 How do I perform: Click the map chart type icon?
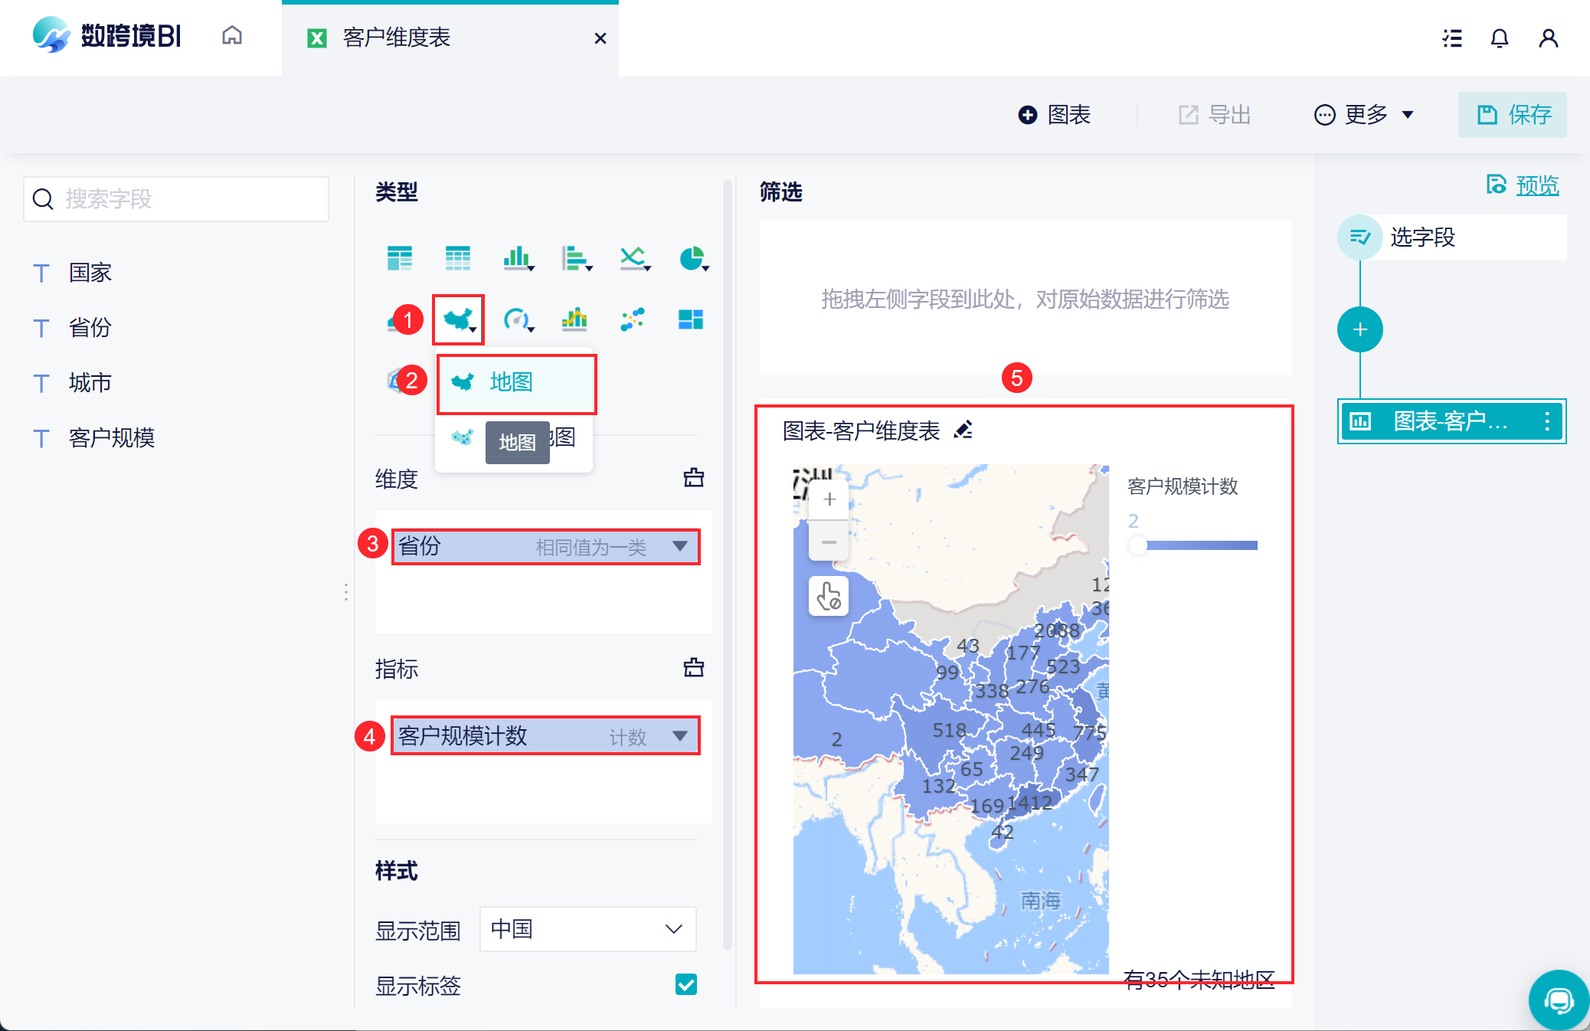(x=458, y=319)
